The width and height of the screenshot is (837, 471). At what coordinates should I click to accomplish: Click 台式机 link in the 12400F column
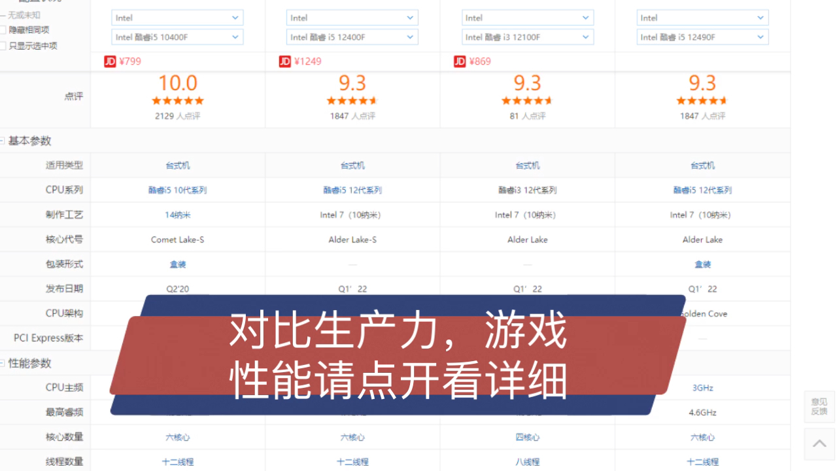tap(352, 166)
